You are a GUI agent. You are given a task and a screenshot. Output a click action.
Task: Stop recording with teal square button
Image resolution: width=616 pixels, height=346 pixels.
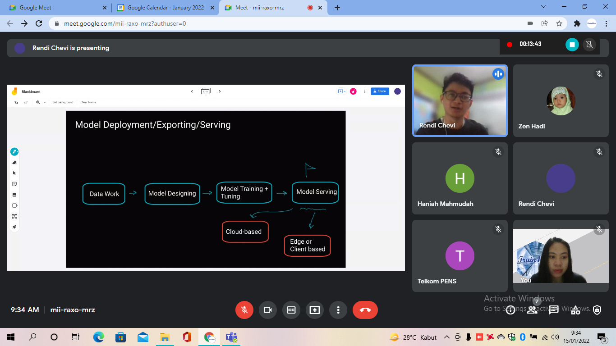pos(572,44)
